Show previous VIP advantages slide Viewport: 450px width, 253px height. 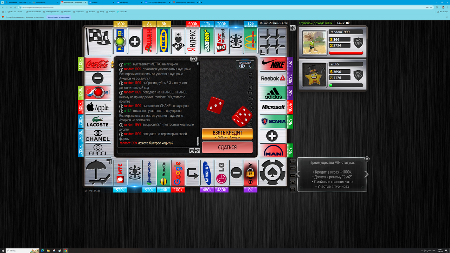[298, 174]
